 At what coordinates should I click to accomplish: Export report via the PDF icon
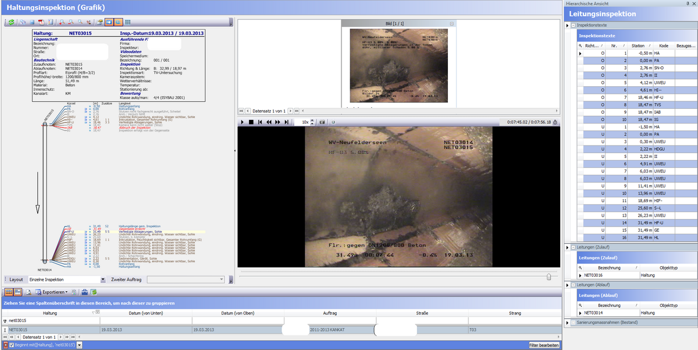(x=42, y=22)
